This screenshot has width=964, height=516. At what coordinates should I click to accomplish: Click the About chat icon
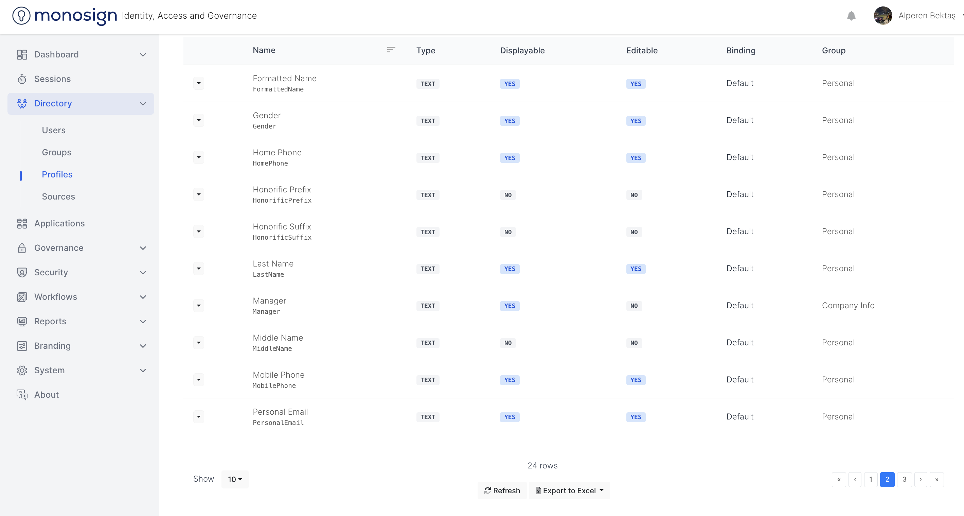tap(22, 395)
